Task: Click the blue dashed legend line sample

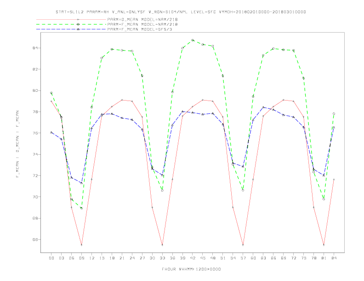Action: coord(71,29)
